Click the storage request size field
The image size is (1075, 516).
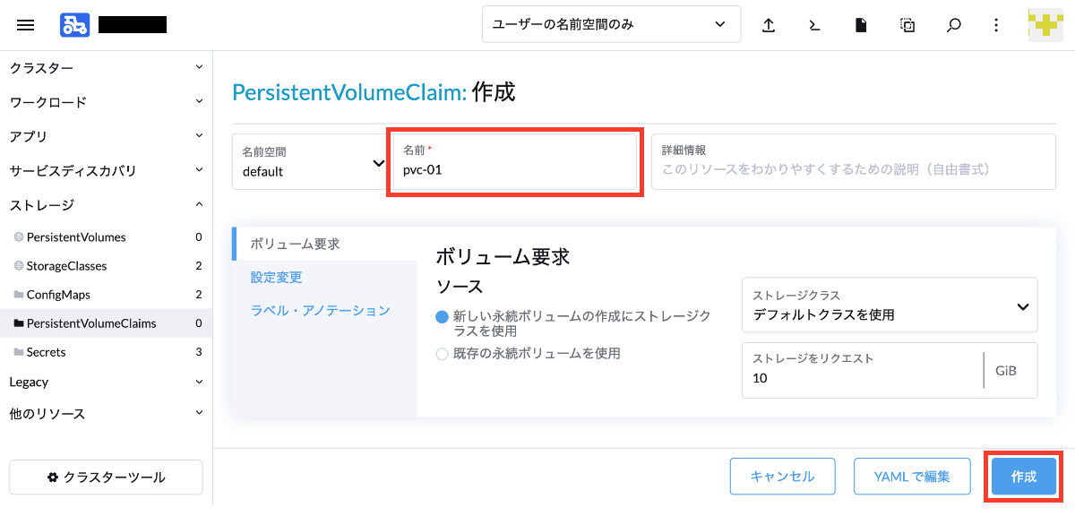[x=863, y=370]
